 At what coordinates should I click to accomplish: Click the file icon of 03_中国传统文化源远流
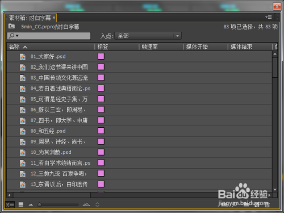coord(23,78)
